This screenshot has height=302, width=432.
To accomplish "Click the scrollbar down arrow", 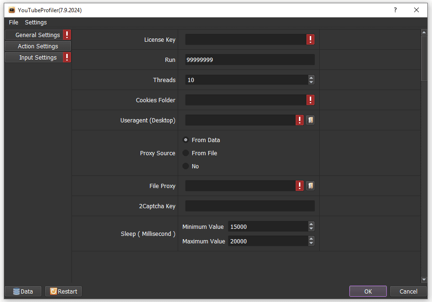I will coord(424,280).
